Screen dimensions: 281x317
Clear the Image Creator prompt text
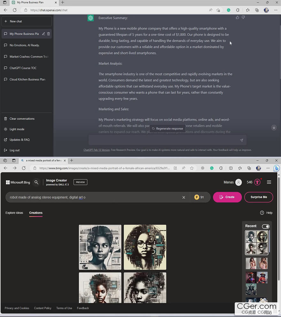coord(184,197)
